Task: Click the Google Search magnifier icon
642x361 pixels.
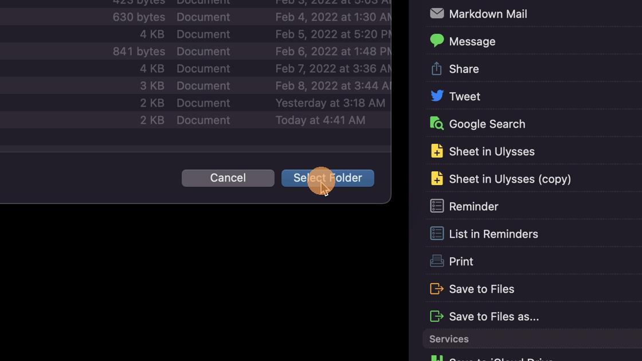Action: (x=436, y=123)
